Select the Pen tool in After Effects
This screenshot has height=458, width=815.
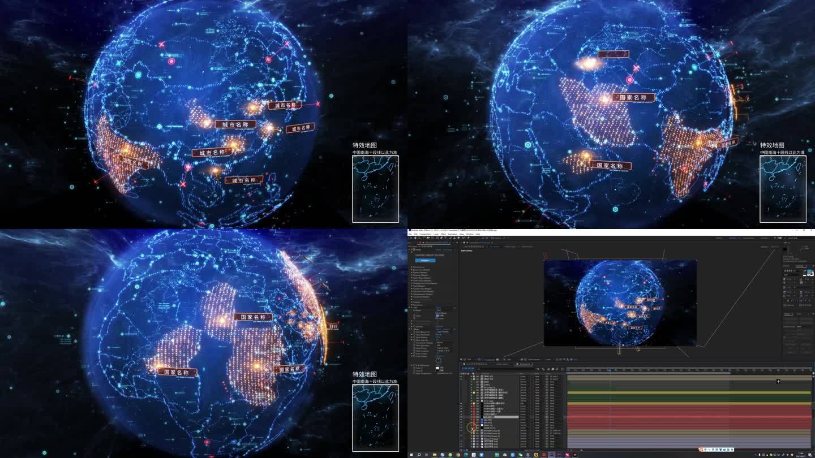pos(441,238)
